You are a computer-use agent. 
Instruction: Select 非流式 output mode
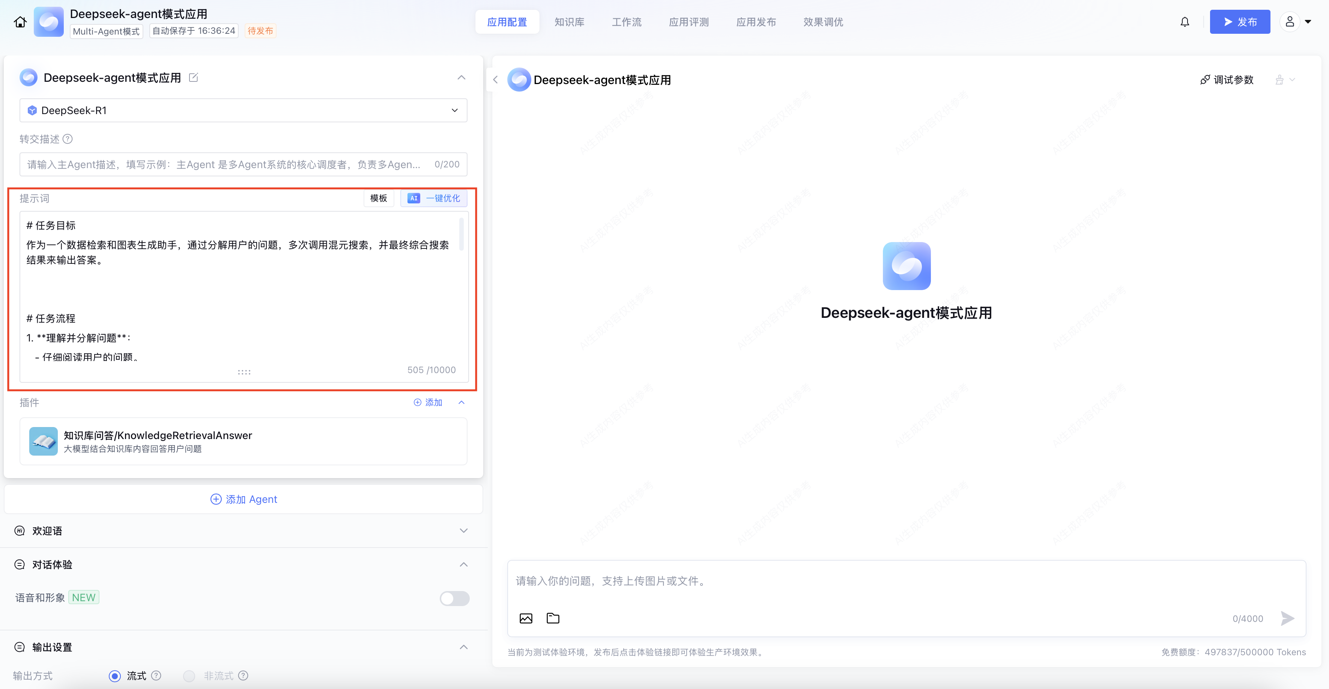[189, 675]
